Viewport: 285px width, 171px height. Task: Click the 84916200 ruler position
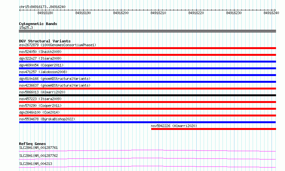coord(121,13)
